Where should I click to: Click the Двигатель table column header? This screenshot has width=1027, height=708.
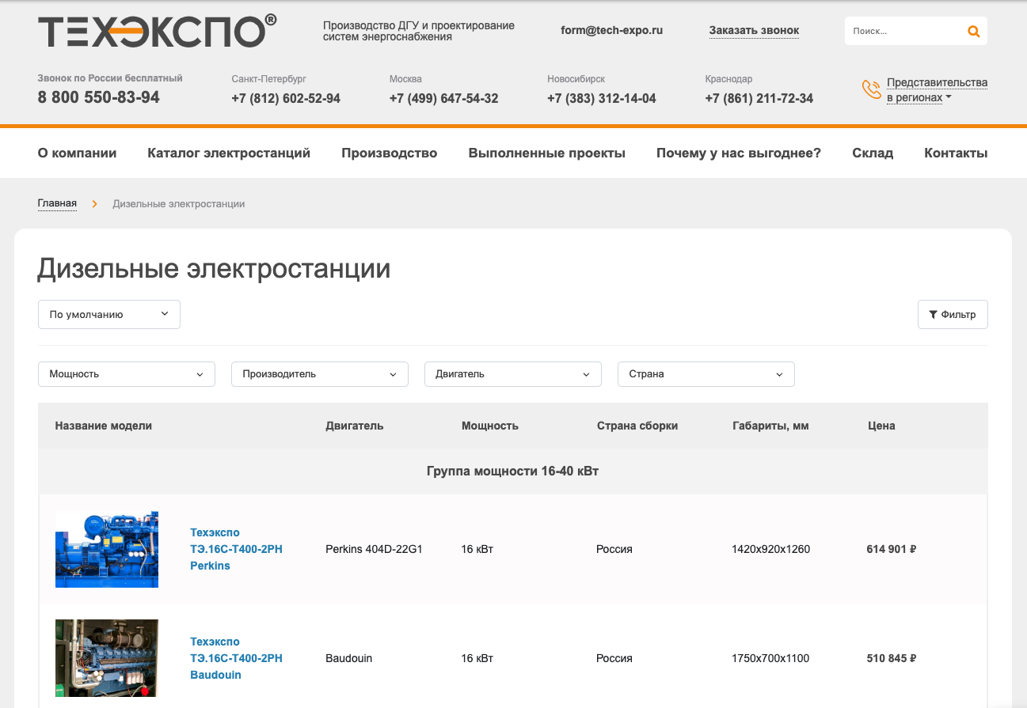coord(355,426)
